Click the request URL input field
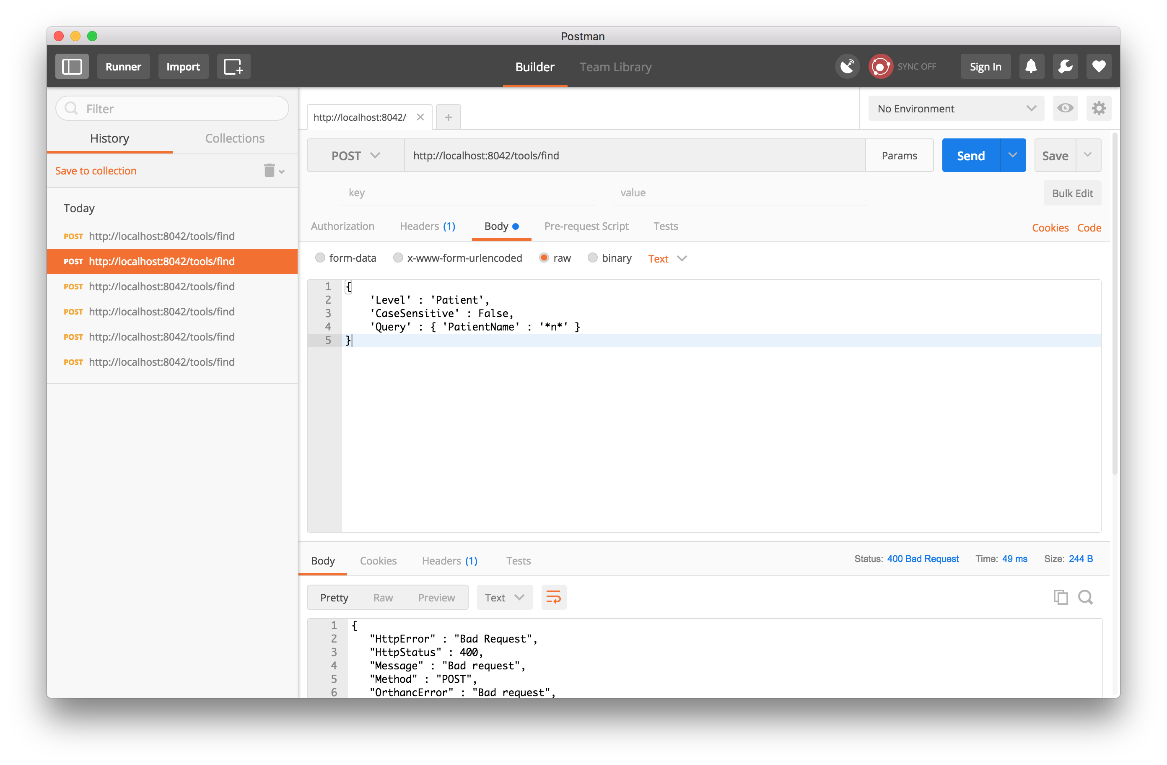Viewport: 1167px width, 765px height. 635,156
